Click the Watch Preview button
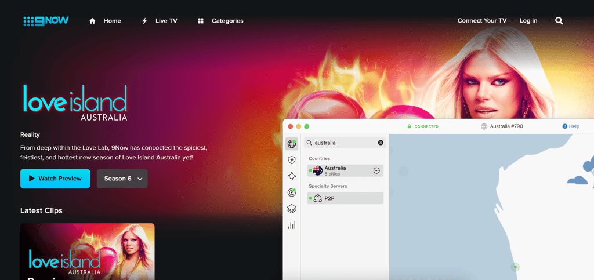This screenshot has width=594, height=280. (x=55, y=179)
